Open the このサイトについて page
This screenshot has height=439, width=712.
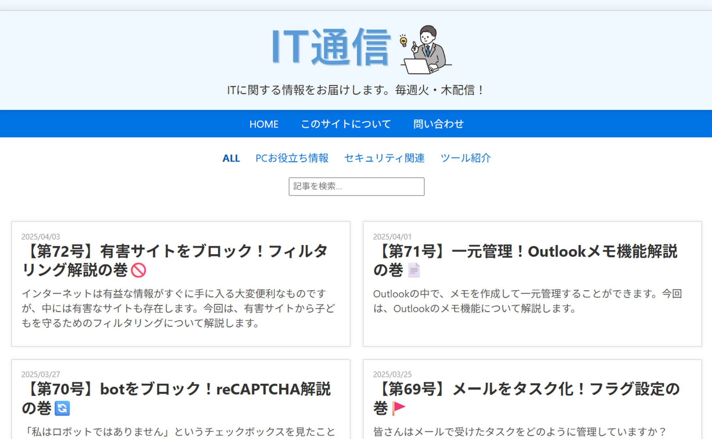(x=346, y=124)
